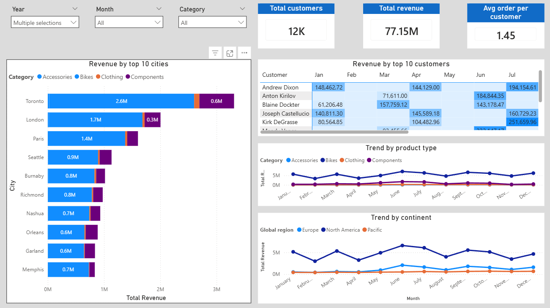550x308 pixels.
Task: Open the Year slicer dropdown
Action: point(75,8)
